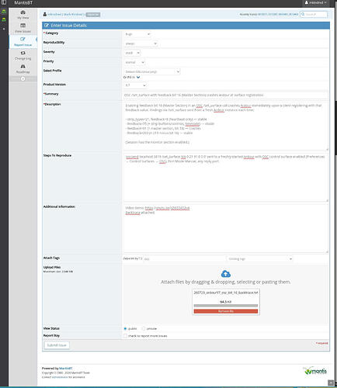This screenshot has height=388, width=337.
Task: Click the grey badge next to the username
Action: click(x=92, y=15)
